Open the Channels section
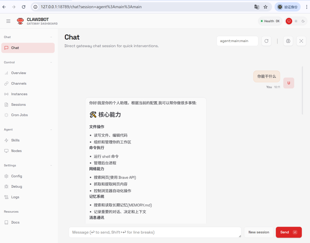This screenshot has height=243, width=310. [18, 83]
